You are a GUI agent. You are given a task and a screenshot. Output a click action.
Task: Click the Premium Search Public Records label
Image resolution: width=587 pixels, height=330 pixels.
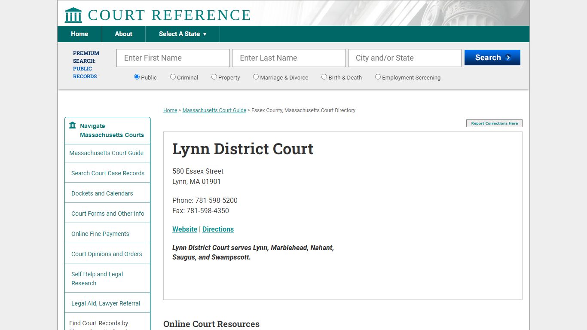[x=86, y=65]
